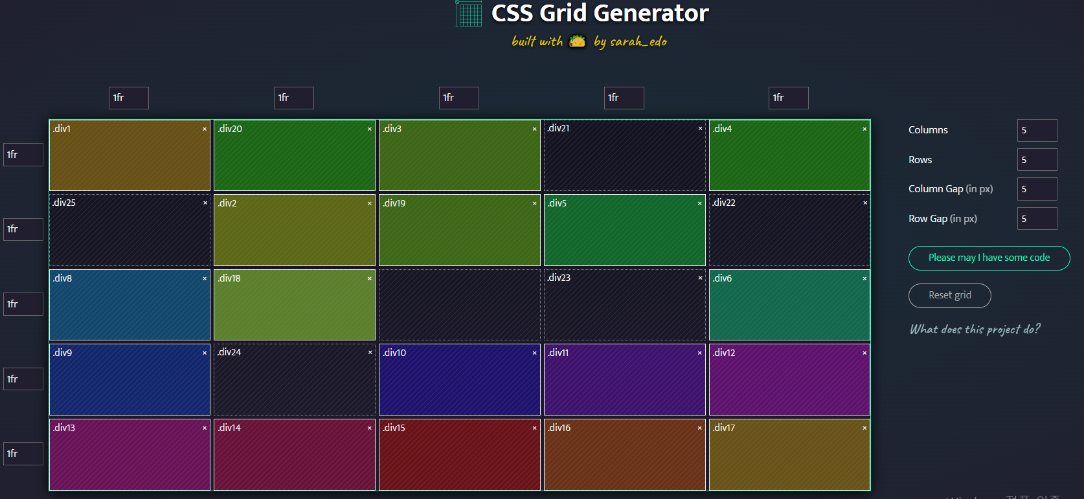Screen dimensions: 1084x499
Task: Remove .div3 using its x icon
Action: (x=535, y=129)
